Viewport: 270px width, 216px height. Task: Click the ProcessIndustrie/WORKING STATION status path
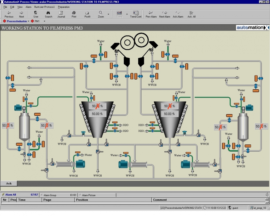(181, 208)
